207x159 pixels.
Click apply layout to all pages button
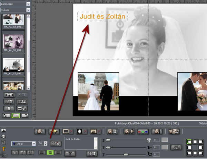(22, 102)
